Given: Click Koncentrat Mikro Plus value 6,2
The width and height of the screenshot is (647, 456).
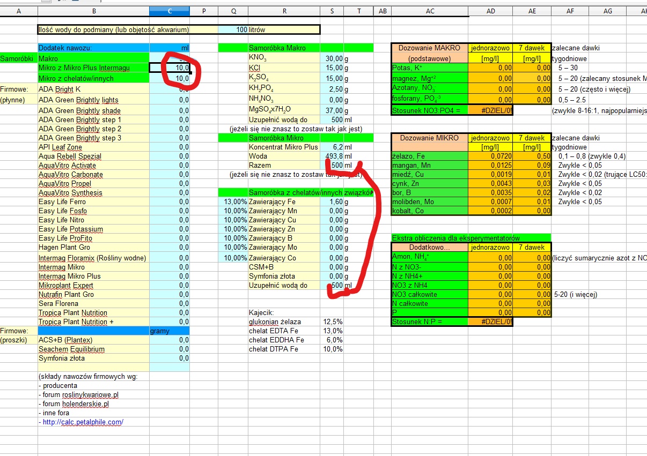Looking at the screenshot, I should [x=332, y=147].
